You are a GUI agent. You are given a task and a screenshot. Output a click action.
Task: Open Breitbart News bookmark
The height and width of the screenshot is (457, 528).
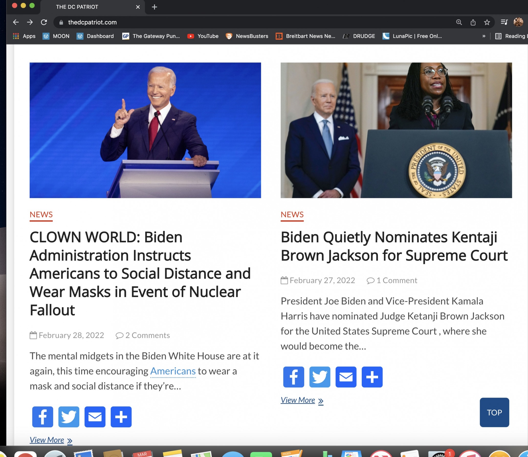coord(305,36)
